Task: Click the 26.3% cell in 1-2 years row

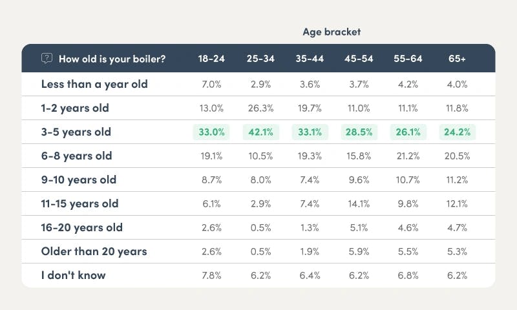Action: click(x=260, y=108)
